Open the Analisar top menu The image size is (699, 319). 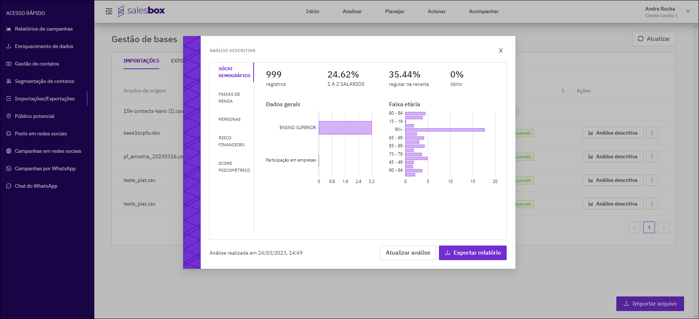[x=352, y=11]
